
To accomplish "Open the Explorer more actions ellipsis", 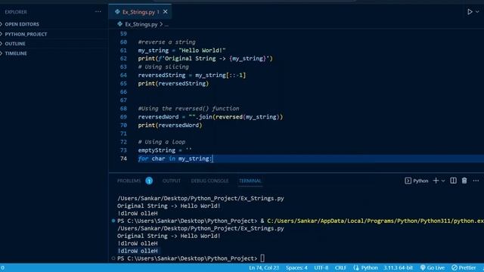I will [x=98, y=12].
